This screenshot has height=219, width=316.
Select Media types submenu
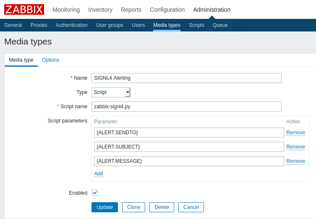[x=167, y=25]
